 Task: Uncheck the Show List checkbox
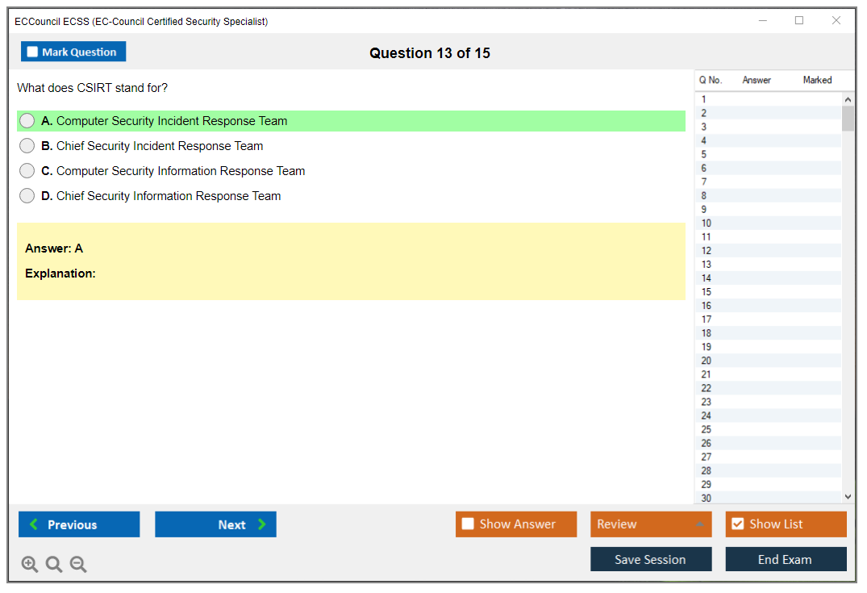pyautogui.click(x=737, y=524)
